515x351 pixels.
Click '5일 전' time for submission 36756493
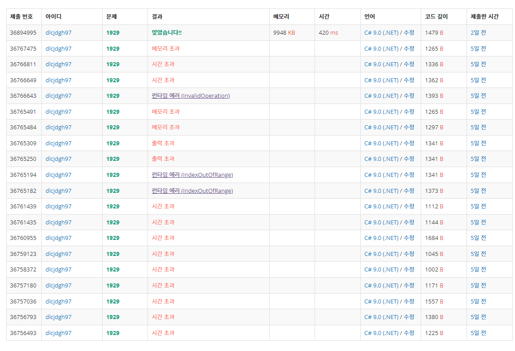478,333
